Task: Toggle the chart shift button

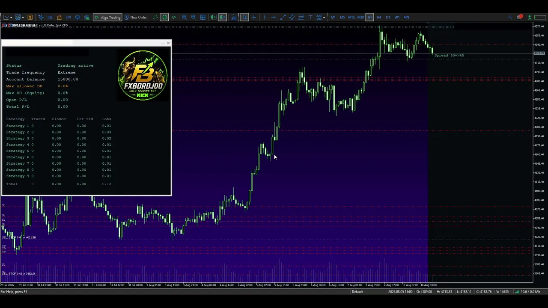Action: (223, 17)
